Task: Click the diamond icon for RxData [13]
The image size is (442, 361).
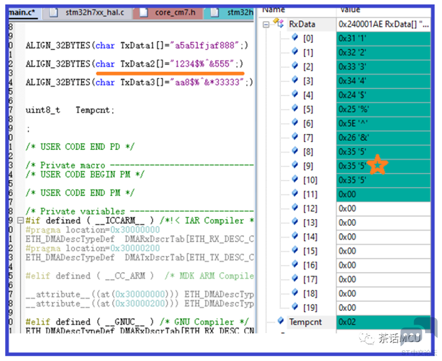Action: 295,221
